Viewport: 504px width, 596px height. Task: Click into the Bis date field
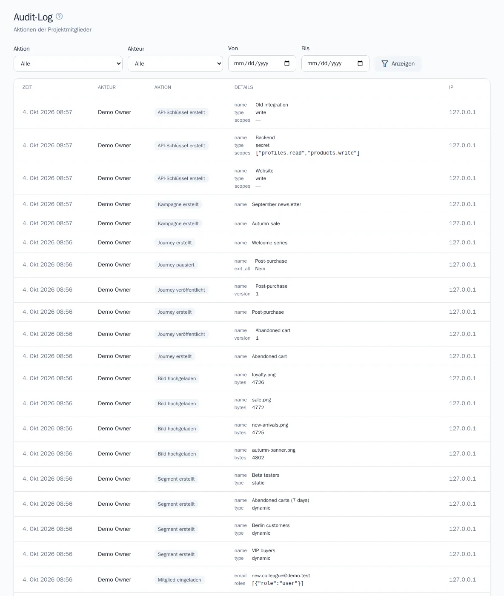[335, 63]
